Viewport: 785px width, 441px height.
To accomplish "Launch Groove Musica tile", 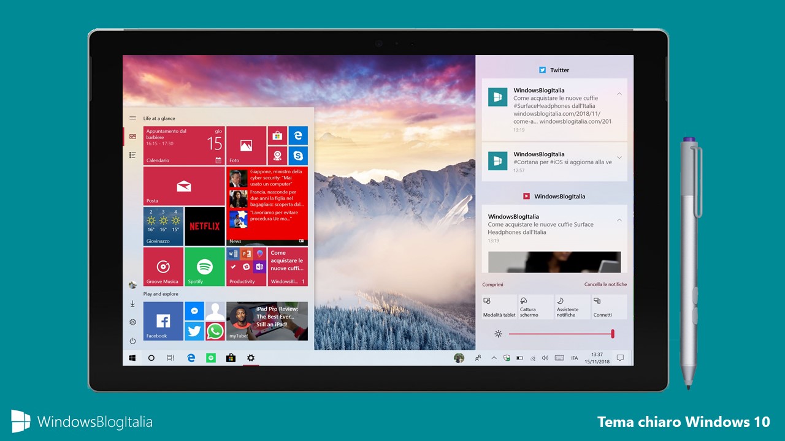I will (163, 266).
